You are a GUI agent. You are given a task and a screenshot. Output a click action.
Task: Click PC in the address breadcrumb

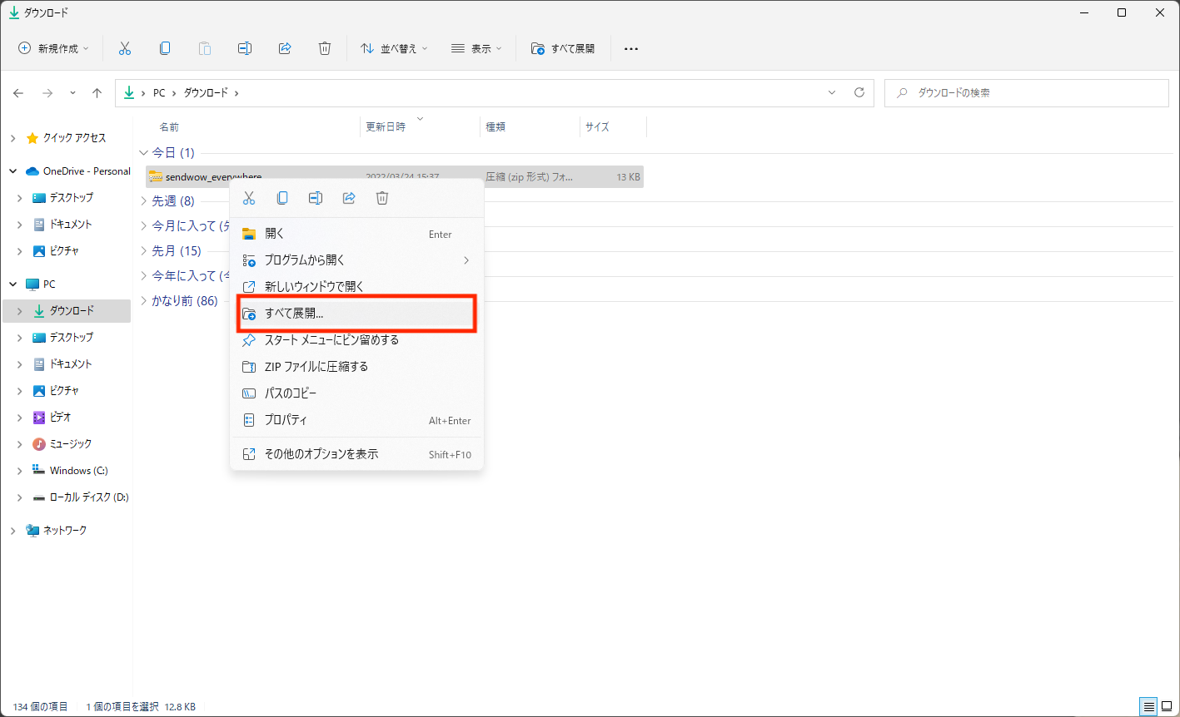click(x=159, y=93)
